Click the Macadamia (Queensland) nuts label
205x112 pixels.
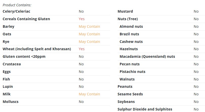(147, 57)
